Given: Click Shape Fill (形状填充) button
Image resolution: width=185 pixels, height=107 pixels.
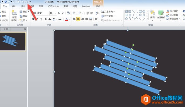Looking at the screenshot, I should point(173,11).
